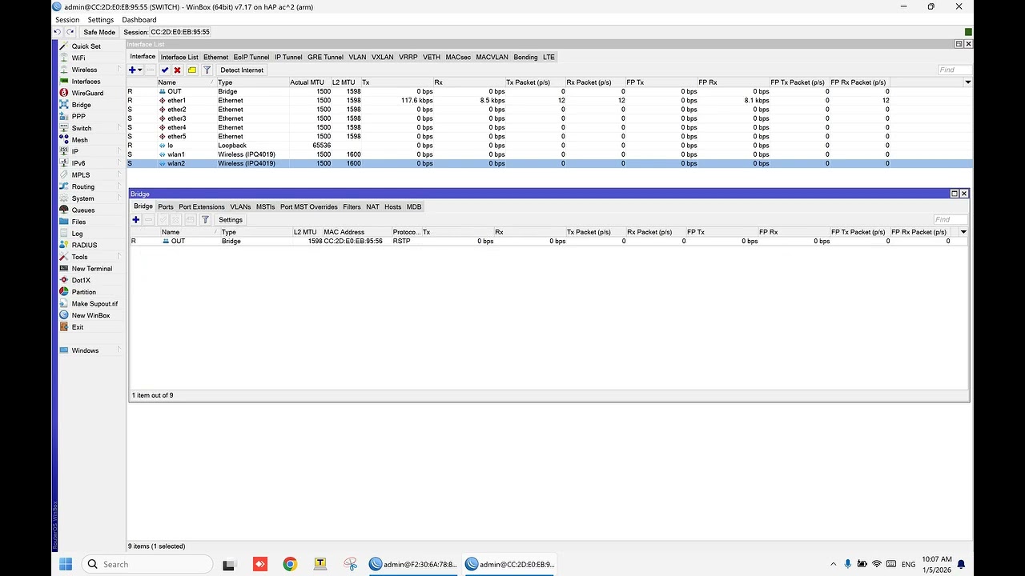
Task: Select the wlan1 interface row
Action: [549, 154]
